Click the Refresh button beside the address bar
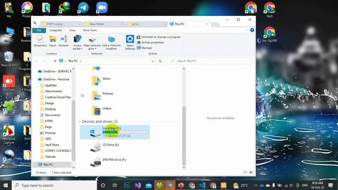The height and width of the screenshot is (190, 338). (160, 61)
